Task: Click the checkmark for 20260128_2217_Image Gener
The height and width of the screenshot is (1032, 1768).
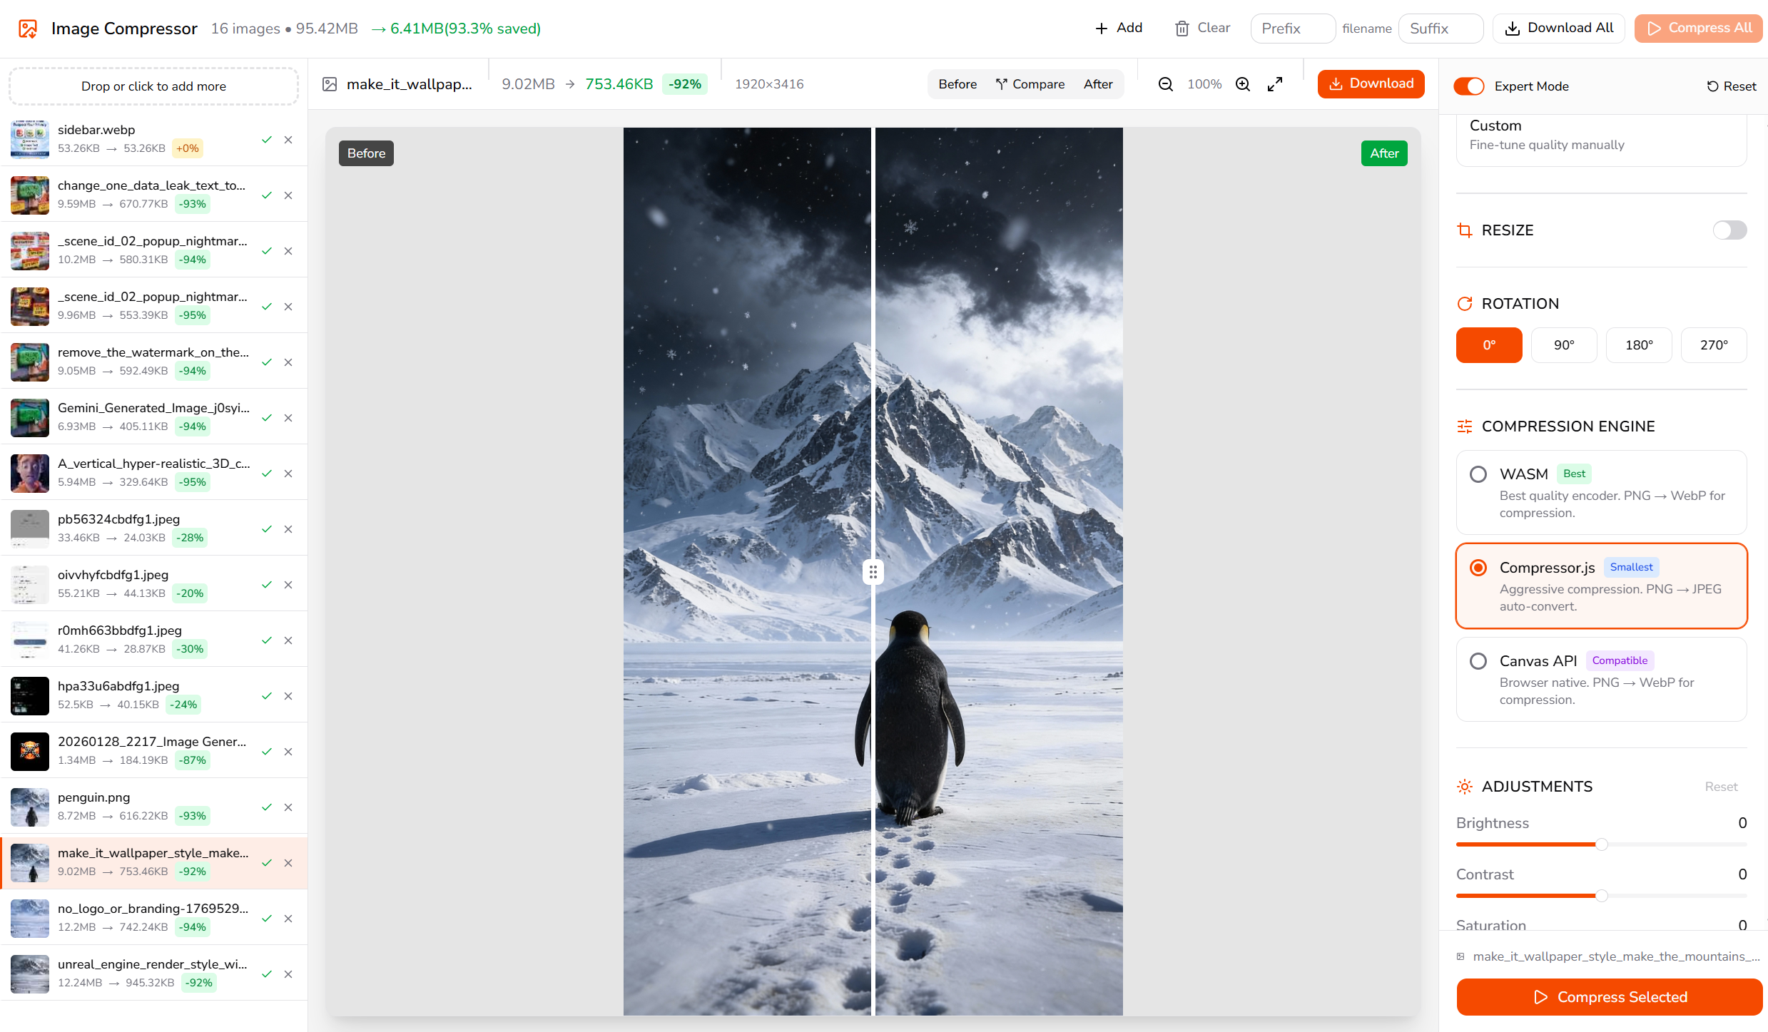Action: coord(267,752)
